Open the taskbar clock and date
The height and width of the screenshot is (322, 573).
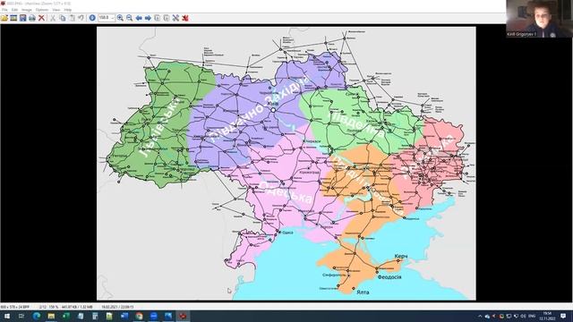click(x=547, y=316)
